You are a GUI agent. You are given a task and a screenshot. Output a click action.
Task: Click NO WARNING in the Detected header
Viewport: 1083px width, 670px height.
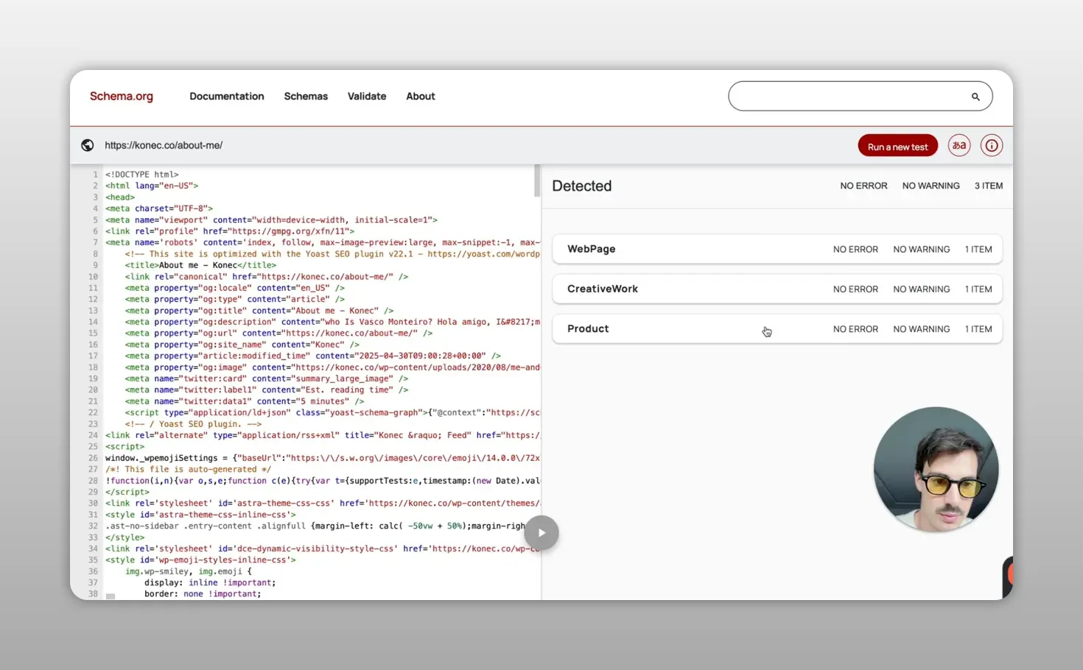[x=931, y=186]
